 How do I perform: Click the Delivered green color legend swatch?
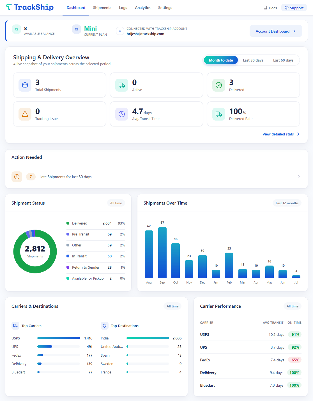[x=68, y=223]
